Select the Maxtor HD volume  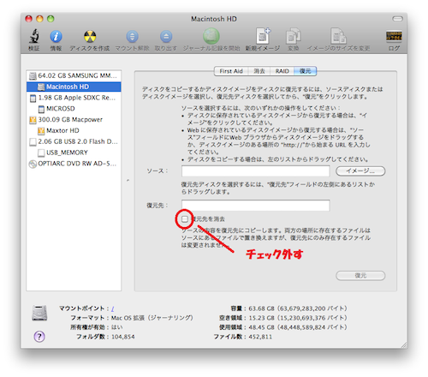(74, 130)
